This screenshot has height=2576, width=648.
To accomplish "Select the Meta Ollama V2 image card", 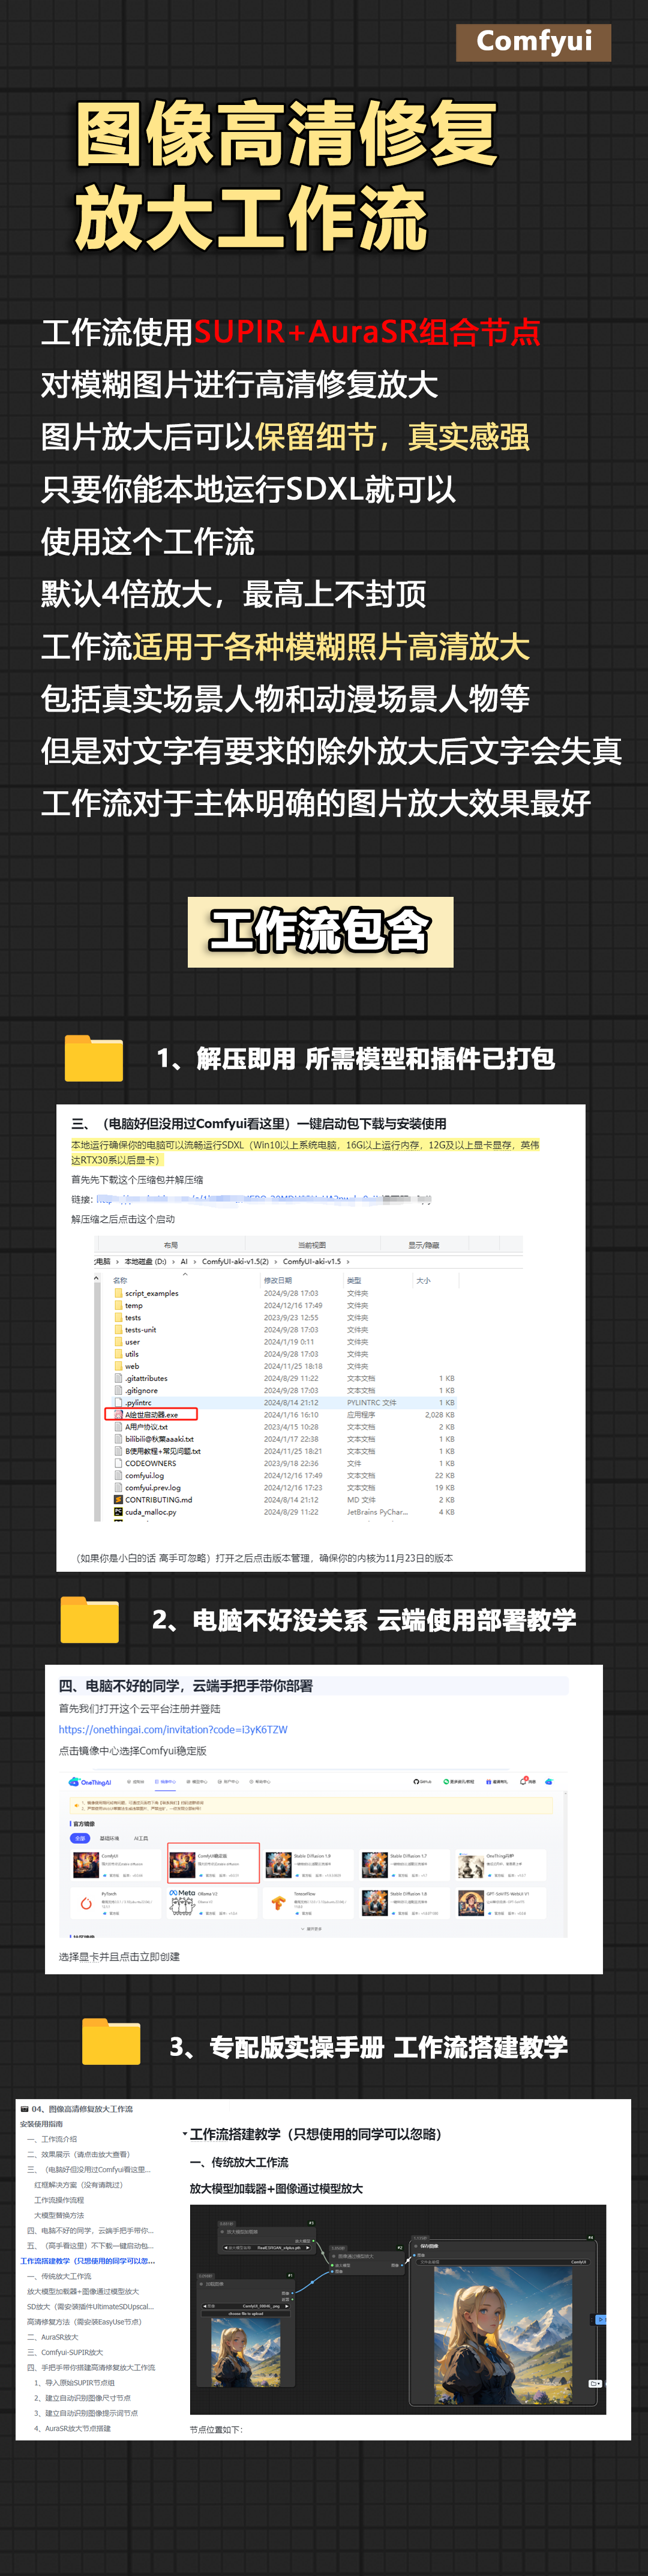I will click(x=212, y=1902).
